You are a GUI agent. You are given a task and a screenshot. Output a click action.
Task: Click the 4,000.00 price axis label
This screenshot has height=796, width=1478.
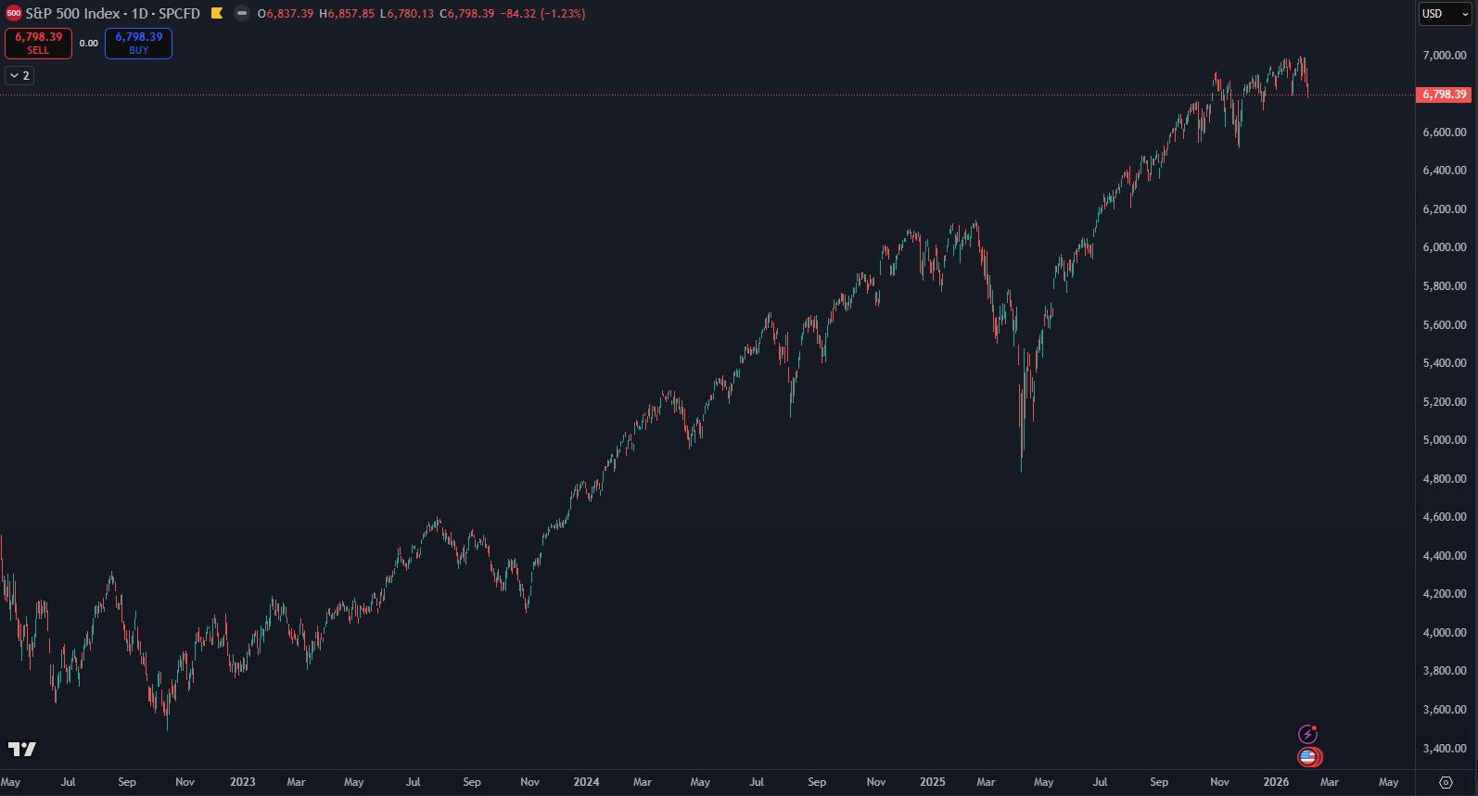1445,633
